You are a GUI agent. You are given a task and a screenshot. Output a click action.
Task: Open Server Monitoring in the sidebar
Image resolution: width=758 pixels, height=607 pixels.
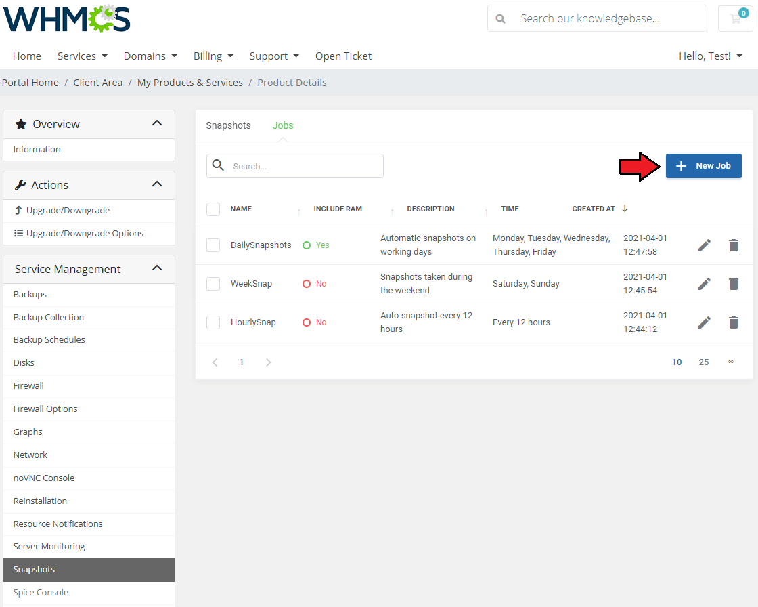(x=89, y=547)
